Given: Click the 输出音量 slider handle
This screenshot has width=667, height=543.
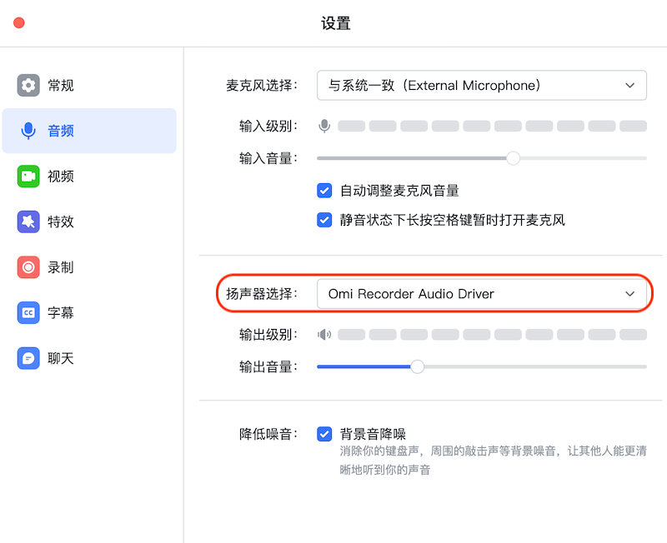Looking at the screenshot, I should point(417,366).
